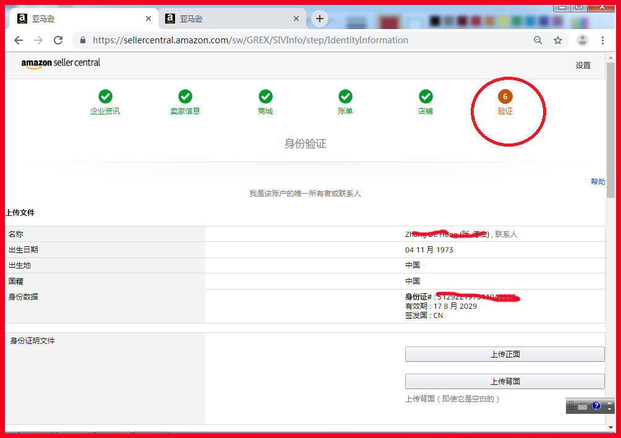The height and width of the screenshot is (438, 621).
Task: Open 设置 in the page header
Action: (x=583, y=66)
